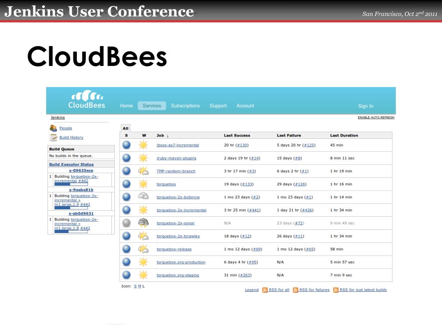Open the Services menu item
The width and height of the screenshot is (442, 331).
pos(152,106)
